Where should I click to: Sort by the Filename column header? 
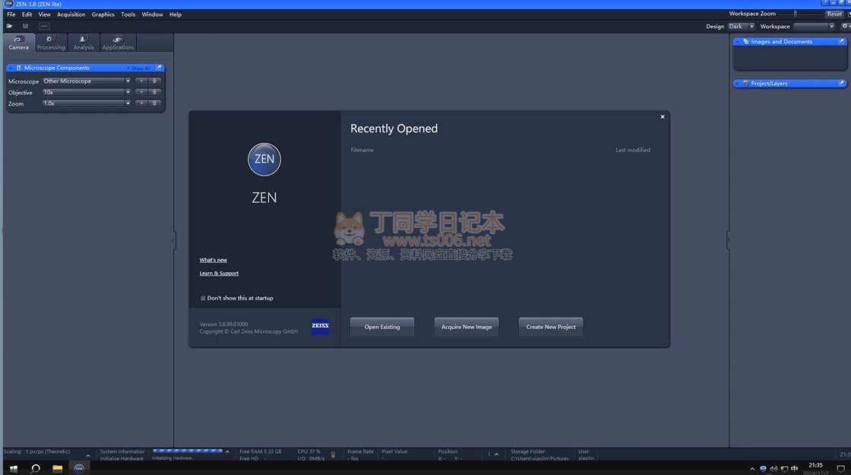[362, 150]
